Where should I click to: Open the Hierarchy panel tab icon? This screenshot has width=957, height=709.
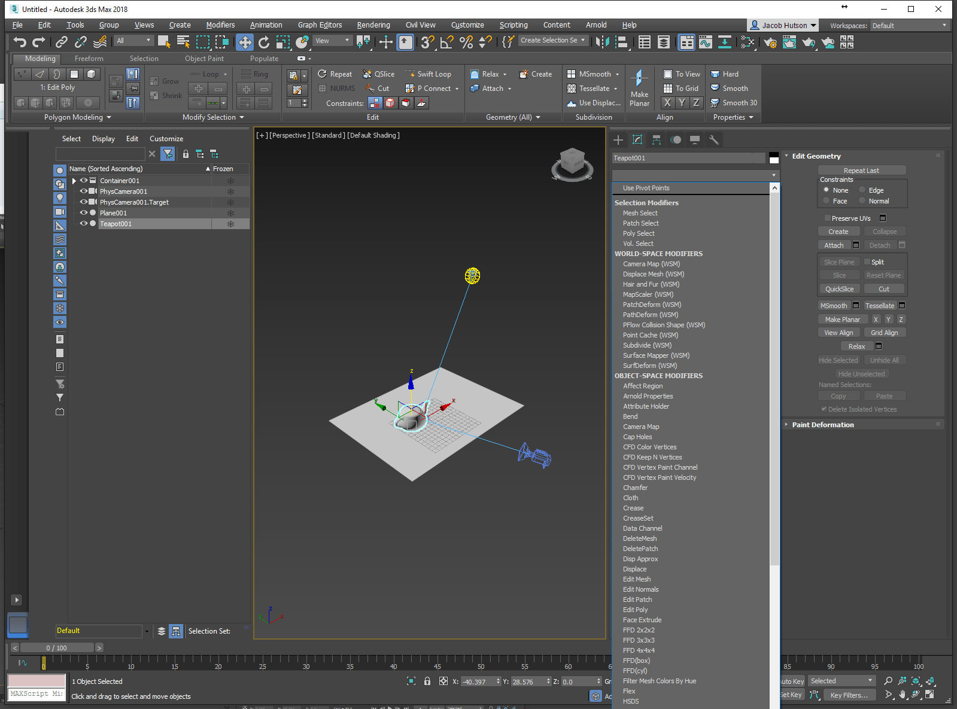[x=657, y=140]
